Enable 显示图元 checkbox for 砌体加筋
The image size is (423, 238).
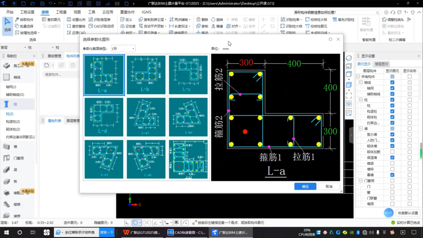[392, 152]
